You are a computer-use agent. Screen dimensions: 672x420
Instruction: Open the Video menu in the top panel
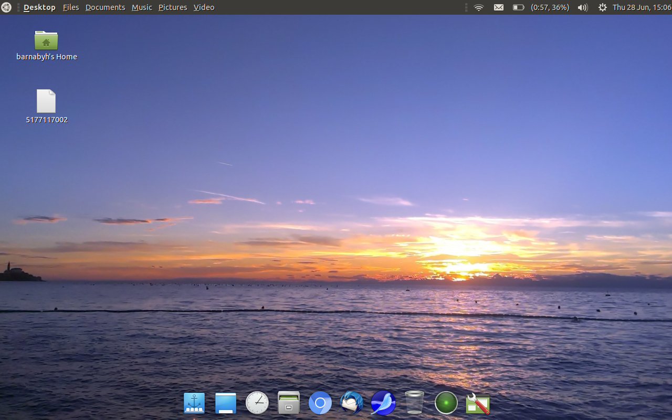(204, 7)
